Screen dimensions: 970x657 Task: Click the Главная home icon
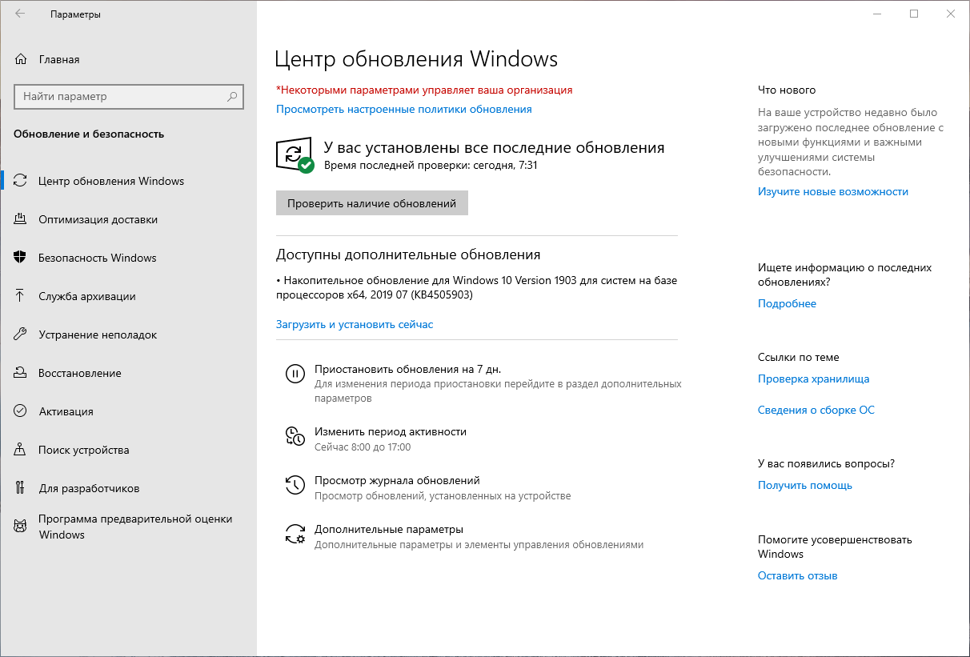[x=22, y=58]
